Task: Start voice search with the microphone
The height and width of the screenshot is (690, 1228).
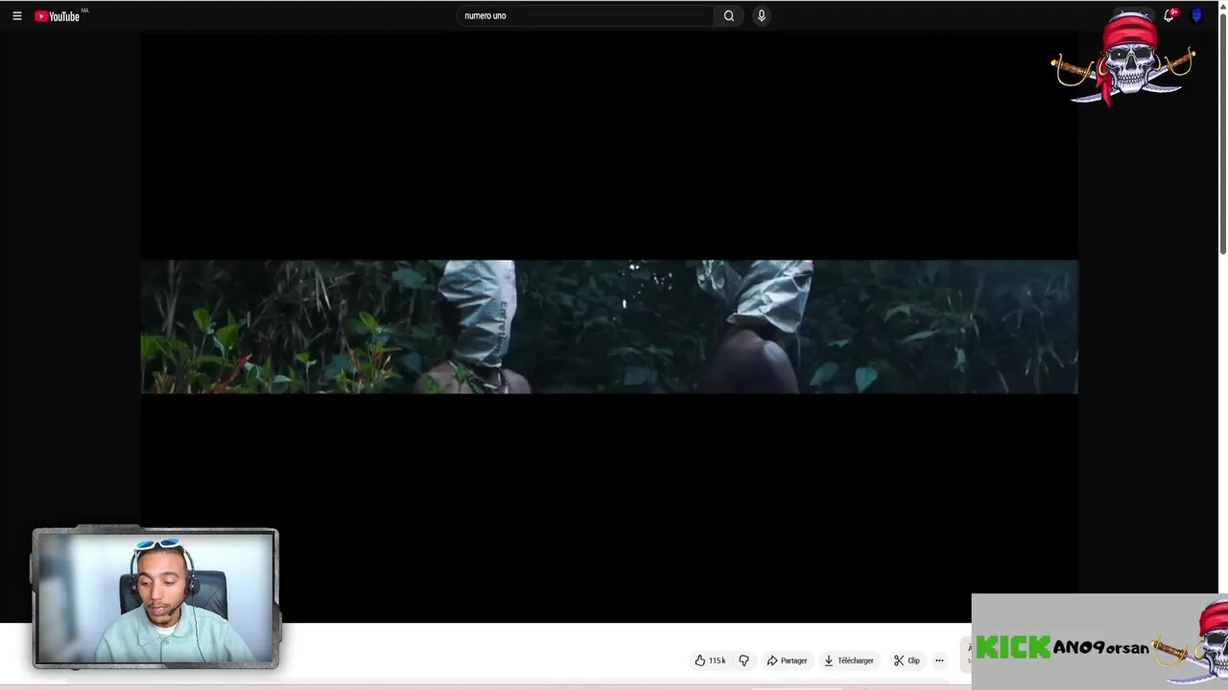Action: coord(762,15)
